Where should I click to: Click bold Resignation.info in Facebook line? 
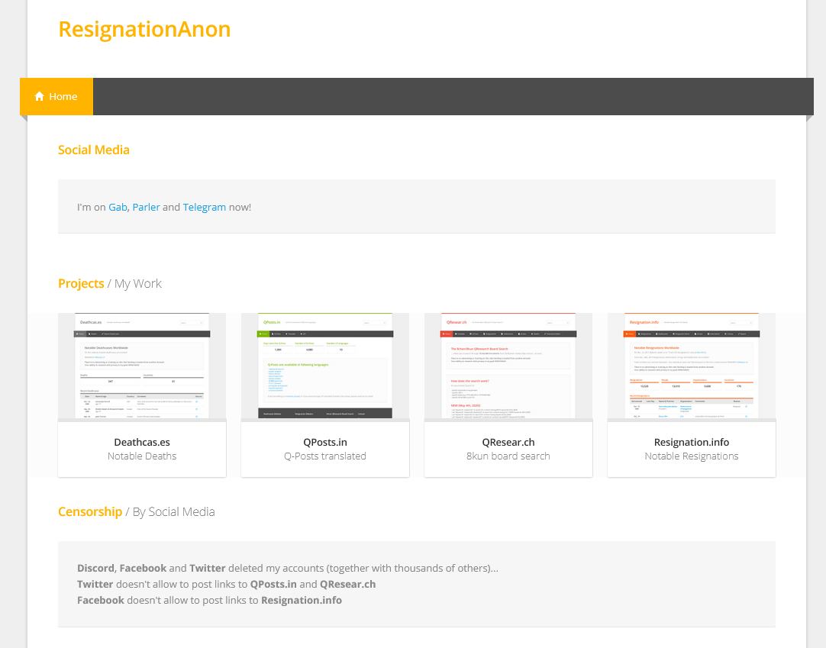pyautogui.click(x=302, y=600)
